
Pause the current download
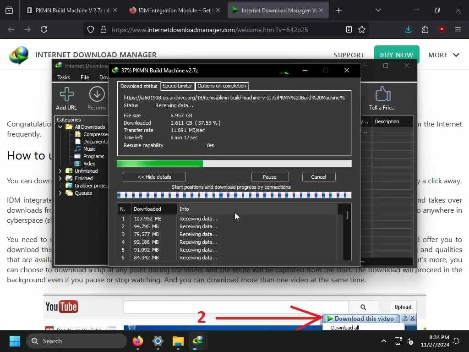[x=270, y=177]
